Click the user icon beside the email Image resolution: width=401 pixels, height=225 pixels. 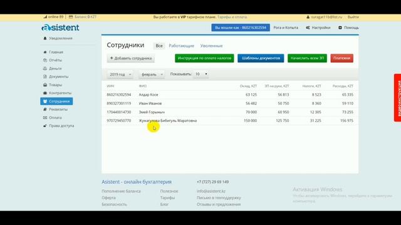[x=308, y=17]
